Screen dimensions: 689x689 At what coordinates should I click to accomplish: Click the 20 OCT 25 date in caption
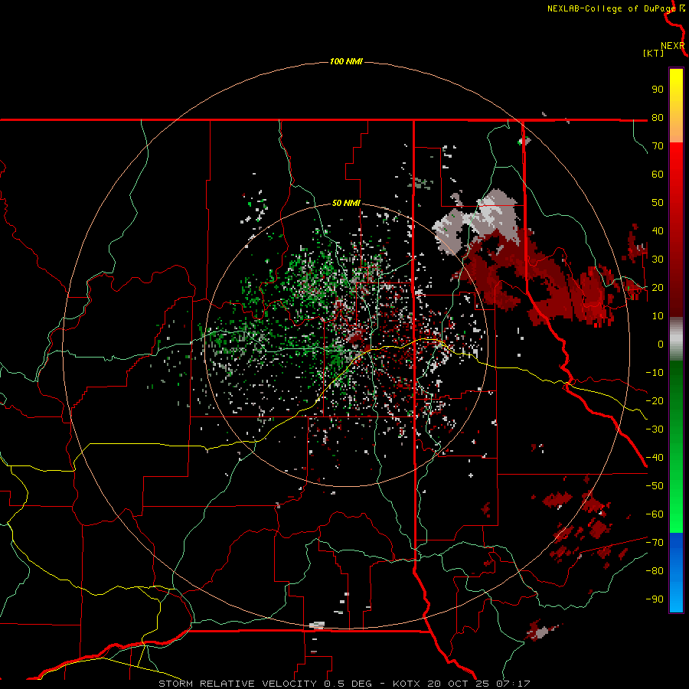pyautogui.click(x=459, y=684)
